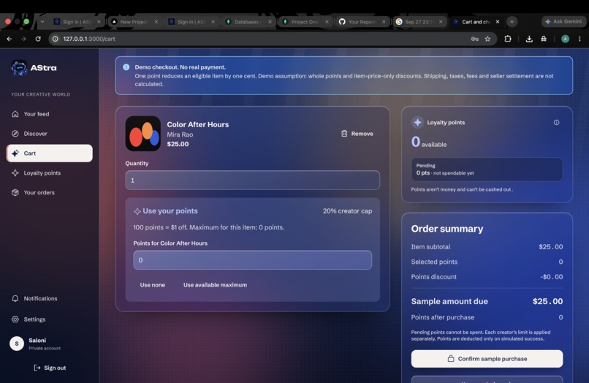Click the AStra logo
The image size is (589, 383).
click(34, 68)
